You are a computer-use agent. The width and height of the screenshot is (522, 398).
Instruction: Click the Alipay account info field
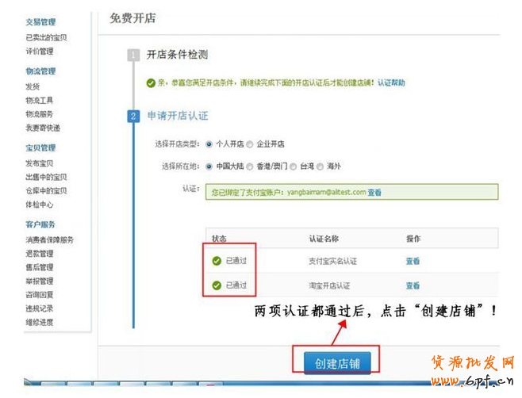click(x=351, y=192)
